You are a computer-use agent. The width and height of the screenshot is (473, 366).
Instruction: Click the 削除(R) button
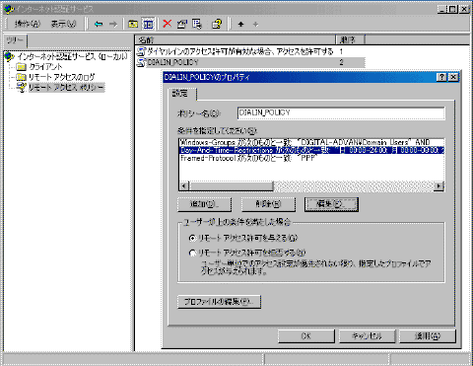pyautogui.click(x=268, y=204)
